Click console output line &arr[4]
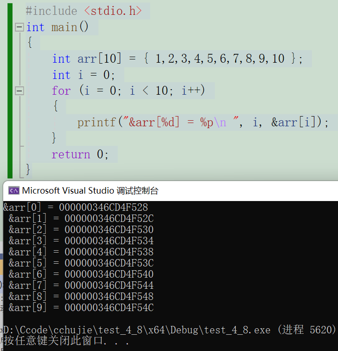338x351 pixels. [81, 252]
